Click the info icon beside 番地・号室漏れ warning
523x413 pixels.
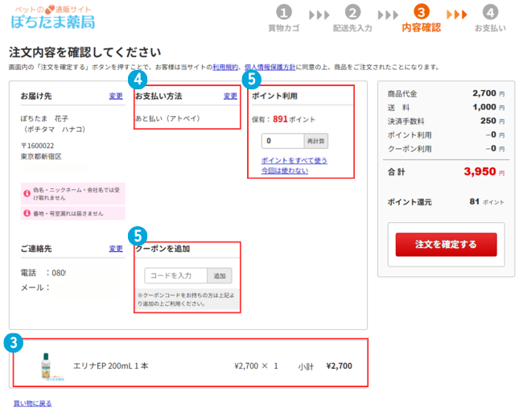coord(27,213)
